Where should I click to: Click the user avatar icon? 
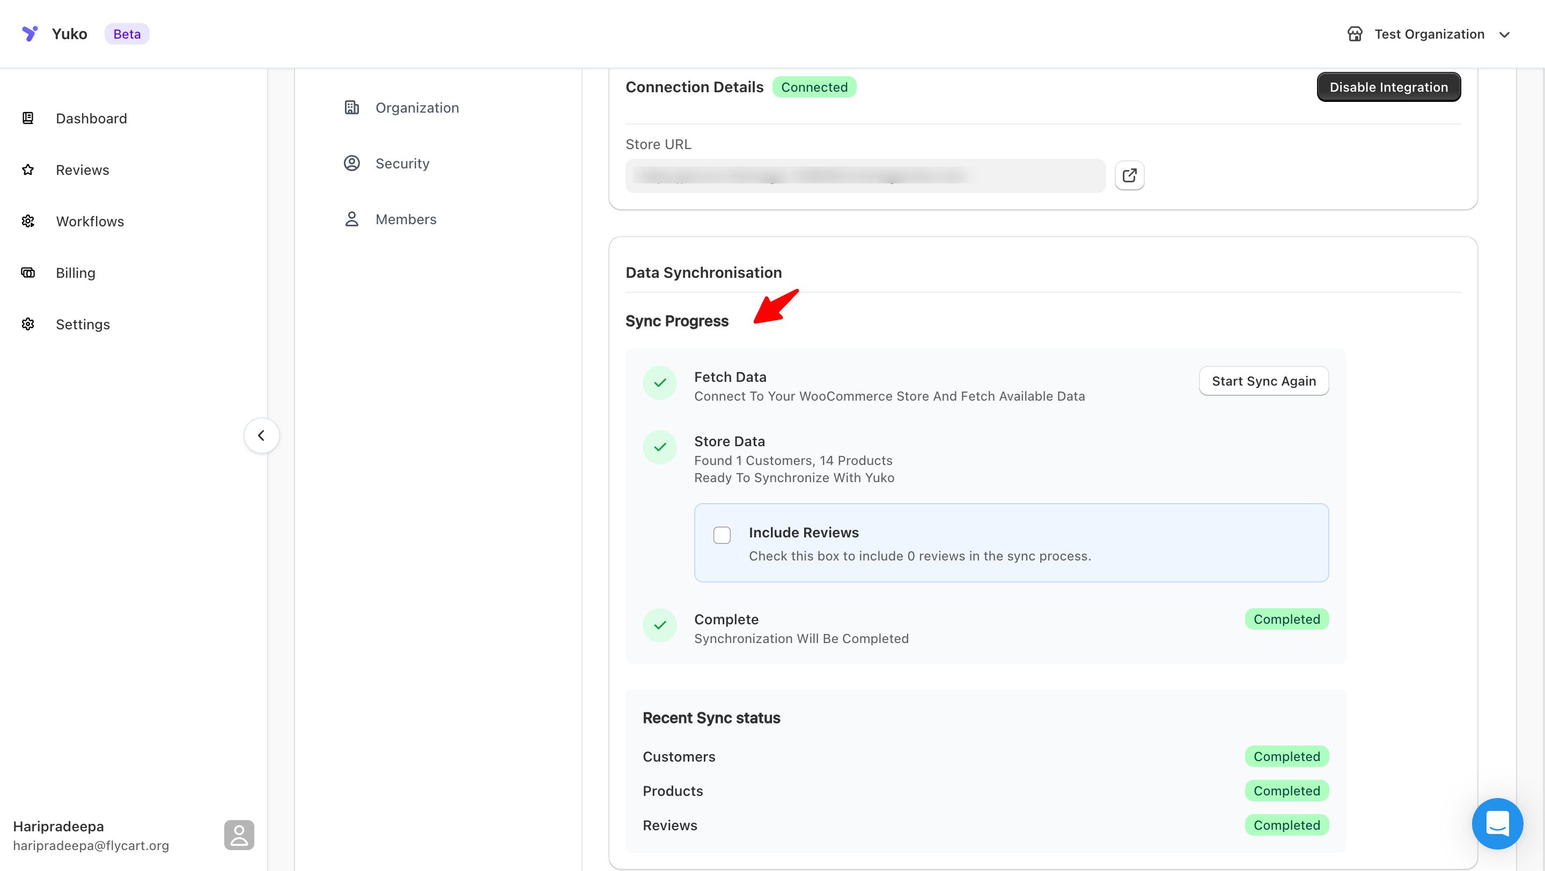pos(239,835)
